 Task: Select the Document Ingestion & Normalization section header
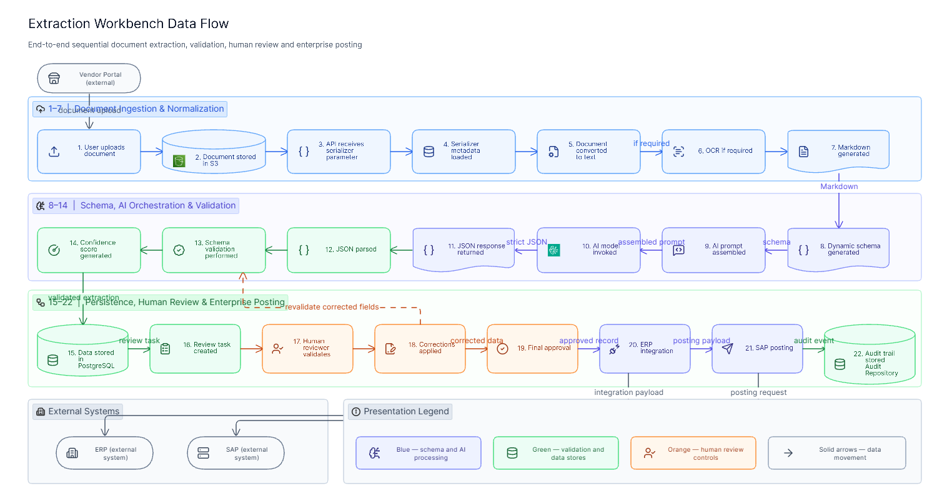130,109
